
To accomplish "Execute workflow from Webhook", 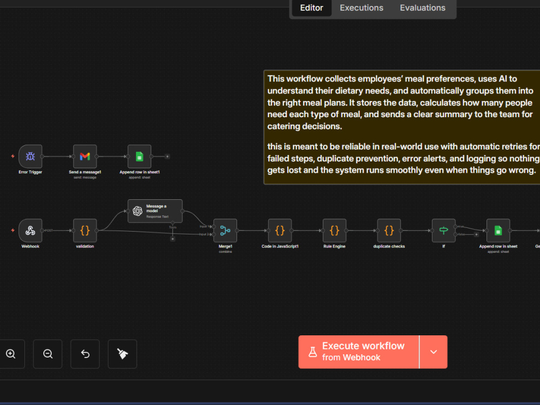I will pyautogui.click(x=359, y=352).
